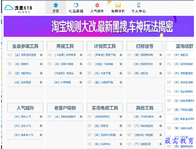Click the 黑搜工具 category header
The height and width of the screenshot is (149, 196).
point(65,46)
